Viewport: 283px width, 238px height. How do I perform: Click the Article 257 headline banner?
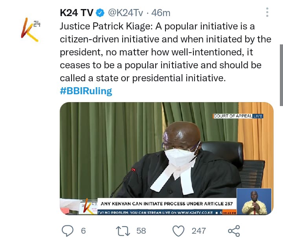167,204
